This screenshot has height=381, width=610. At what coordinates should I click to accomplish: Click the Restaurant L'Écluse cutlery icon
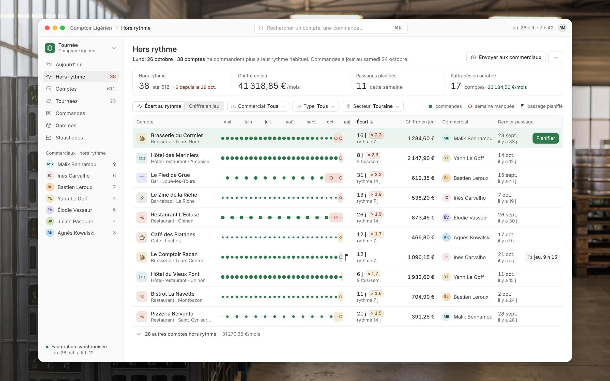pyautogui.click(x=142, y=218)
